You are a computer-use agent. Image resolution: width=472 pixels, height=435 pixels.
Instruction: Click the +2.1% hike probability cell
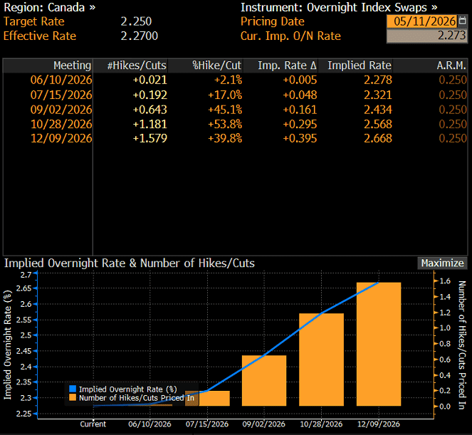pos(228,80)
